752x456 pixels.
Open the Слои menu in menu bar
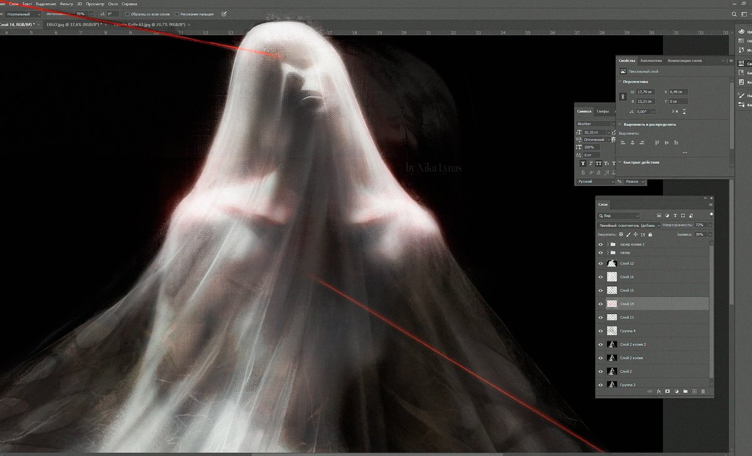(14, 4)
